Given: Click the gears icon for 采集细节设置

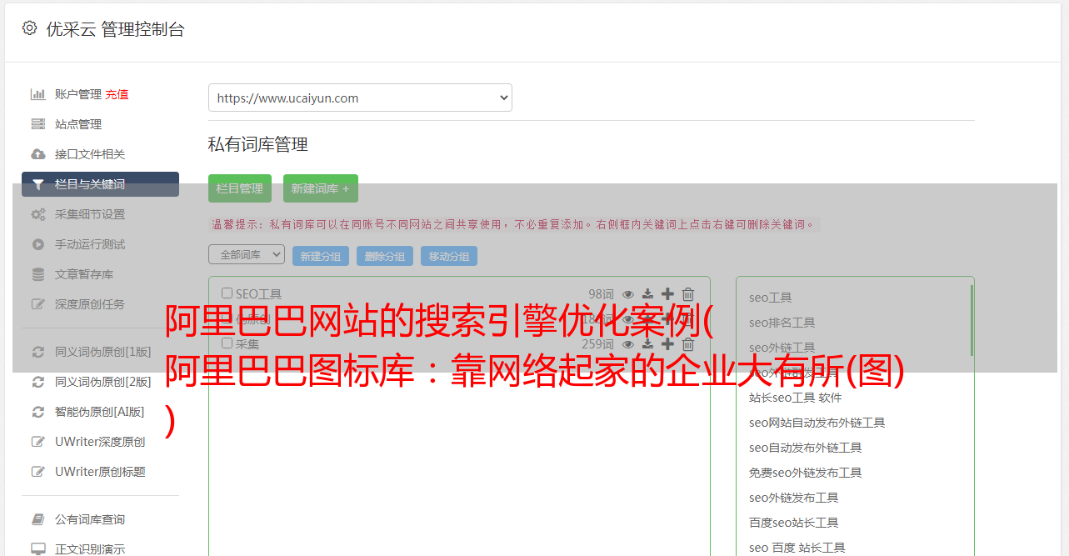Looking at the screenshot, I should click(38, 214).
